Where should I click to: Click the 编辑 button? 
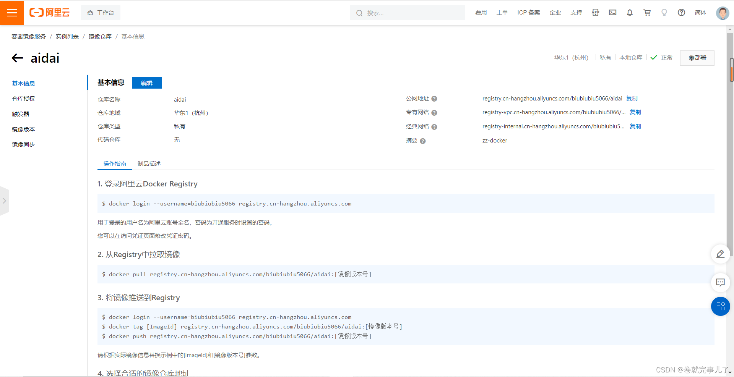[146, 83]
